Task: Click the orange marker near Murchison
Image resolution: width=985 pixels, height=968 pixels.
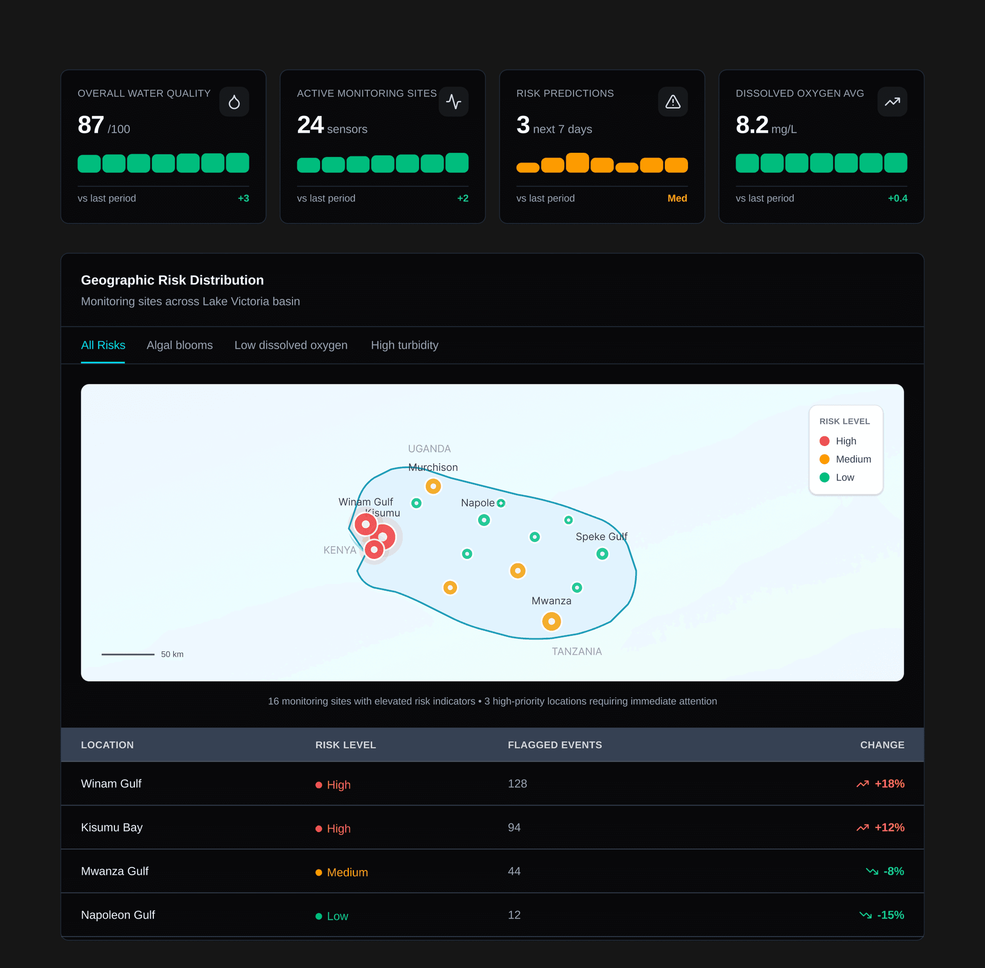Action: 433,486
